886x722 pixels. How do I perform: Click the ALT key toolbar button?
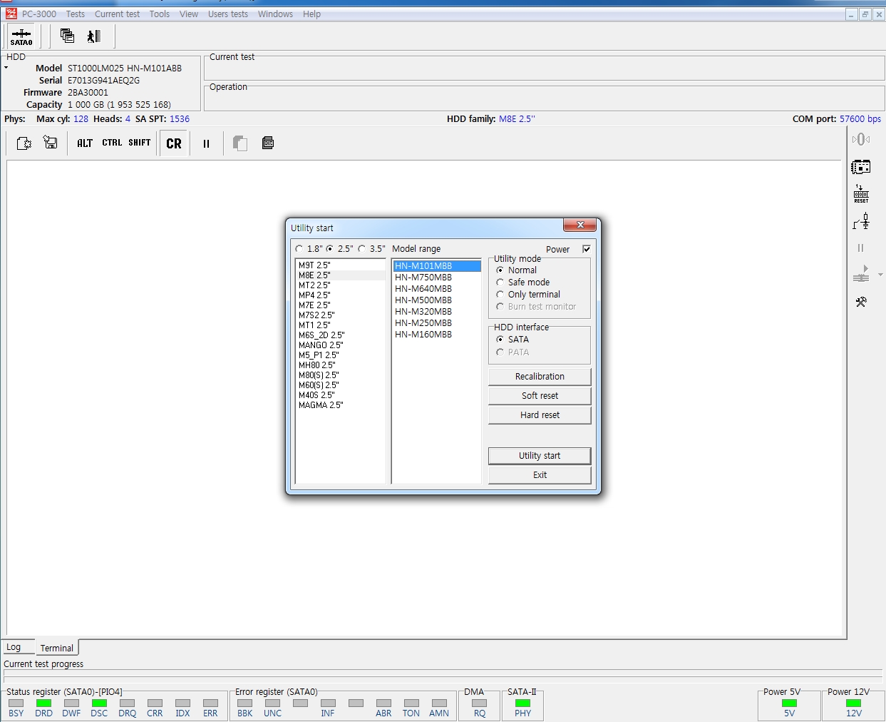point(85,143)
